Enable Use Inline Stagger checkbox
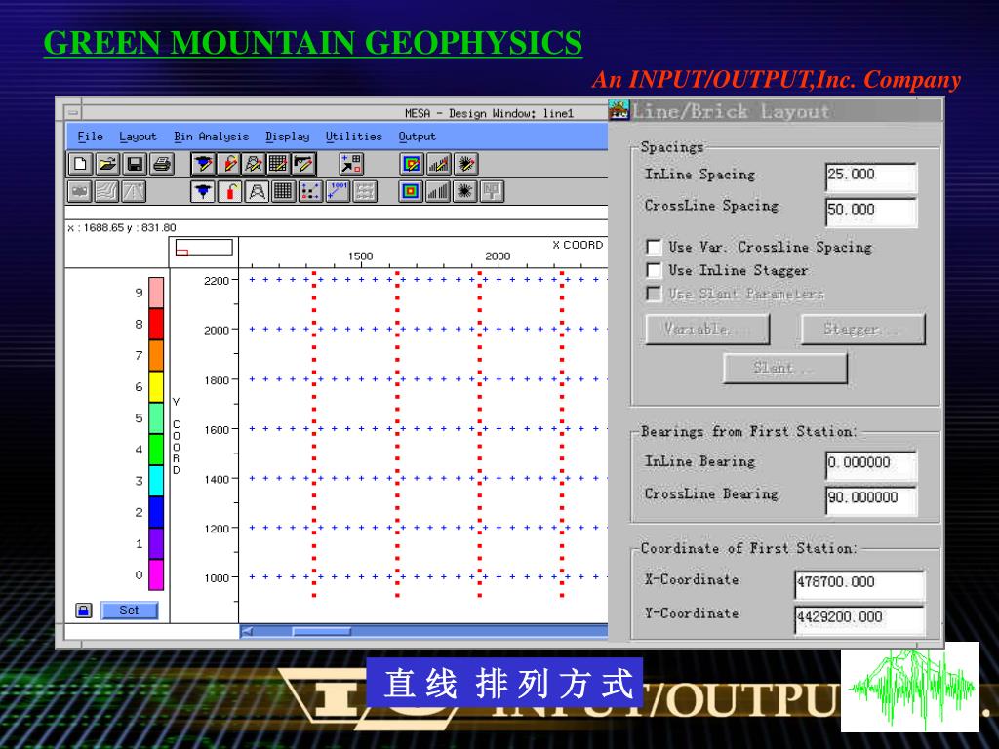 point(654,270)
